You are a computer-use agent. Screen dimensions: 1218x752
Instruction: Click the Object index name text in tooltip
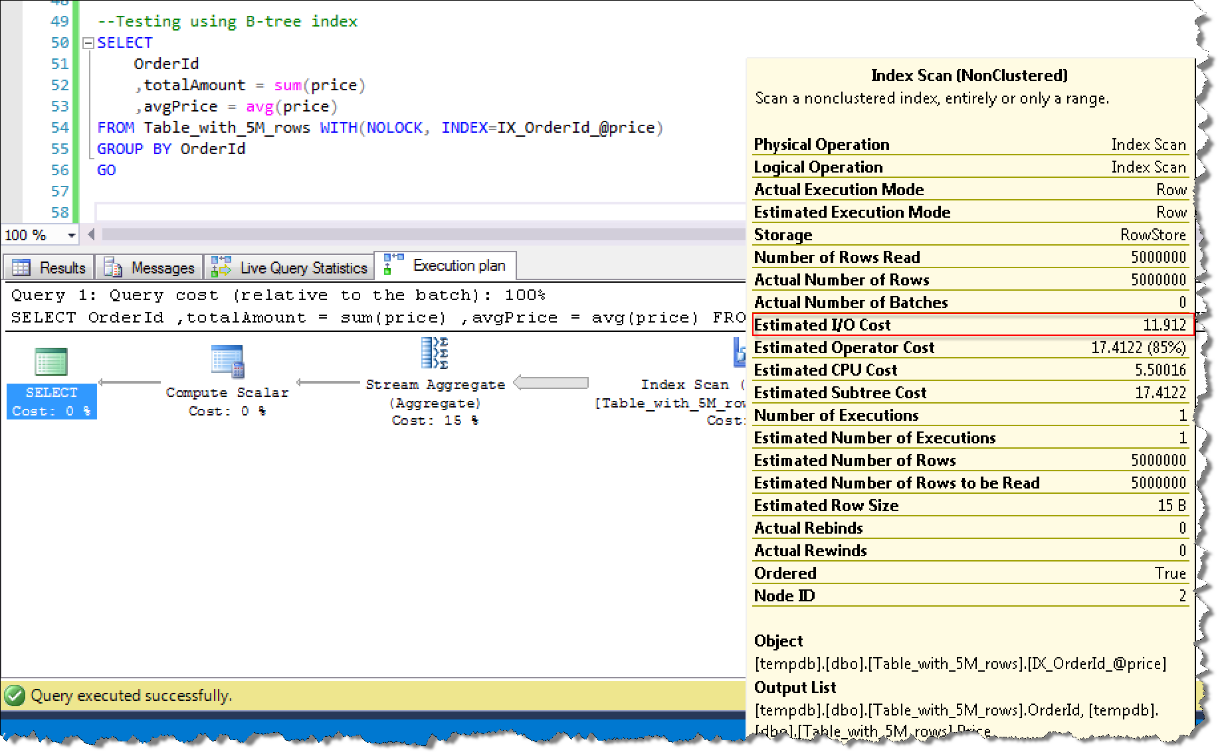point(960,664)
